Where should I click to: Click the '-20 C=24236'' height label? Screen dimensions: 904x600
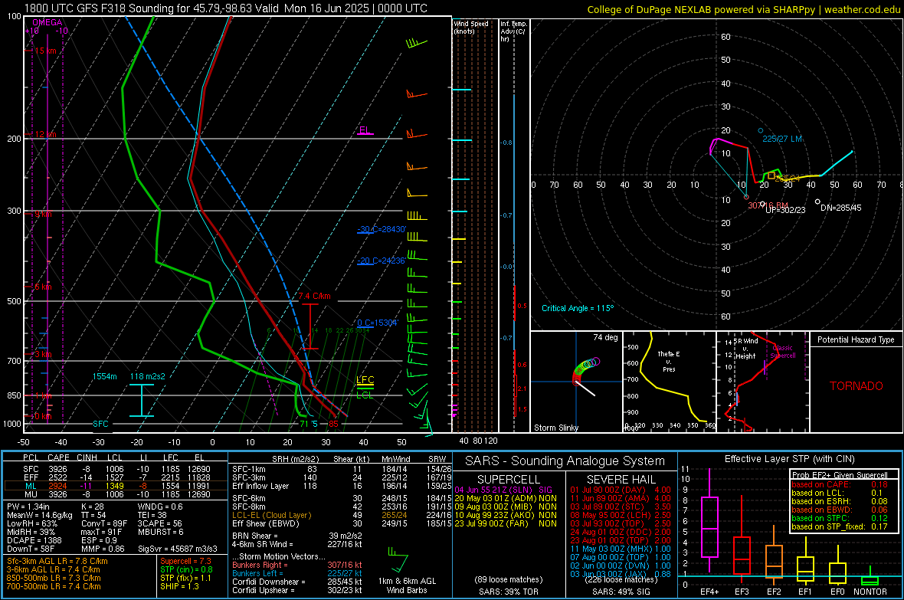tap(382, 261)
